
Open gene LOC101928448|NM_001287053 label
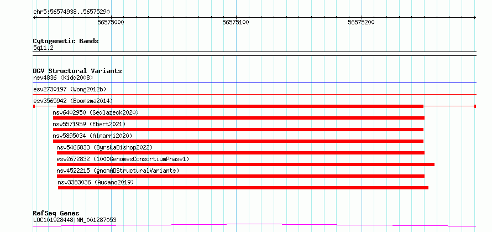75,220
